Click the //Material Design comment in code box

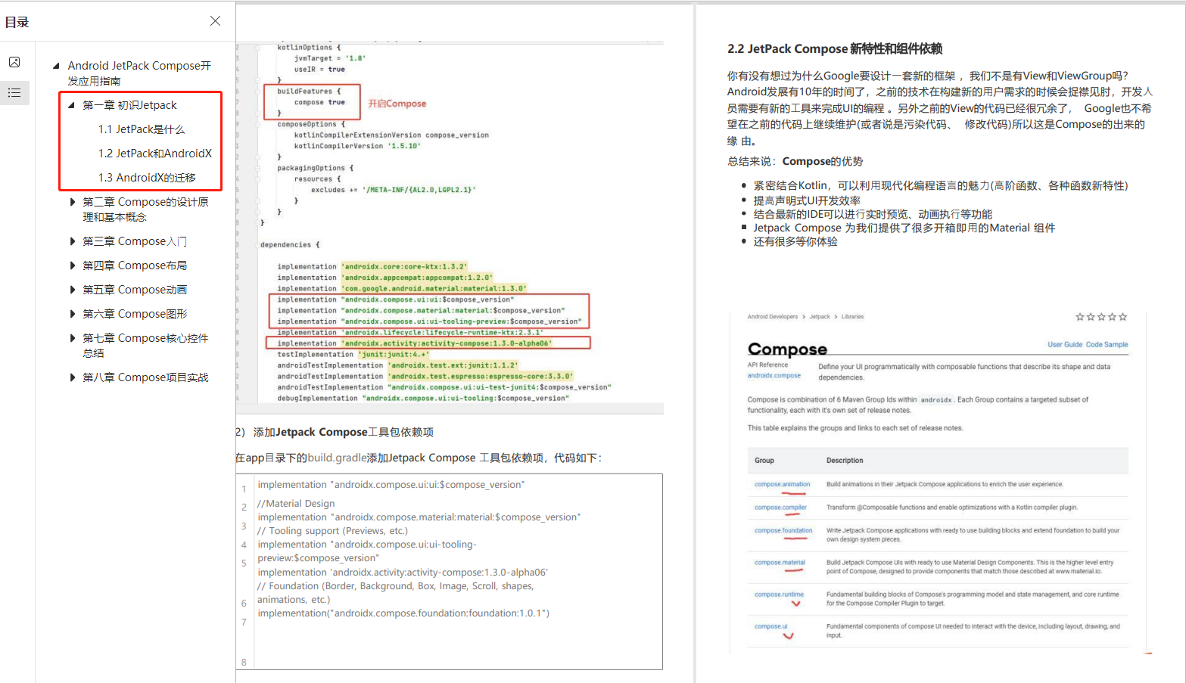[x=296, y=503]
